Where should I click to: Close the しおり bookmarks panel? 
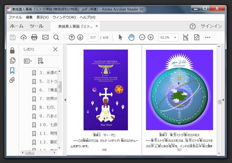[55, 49]
